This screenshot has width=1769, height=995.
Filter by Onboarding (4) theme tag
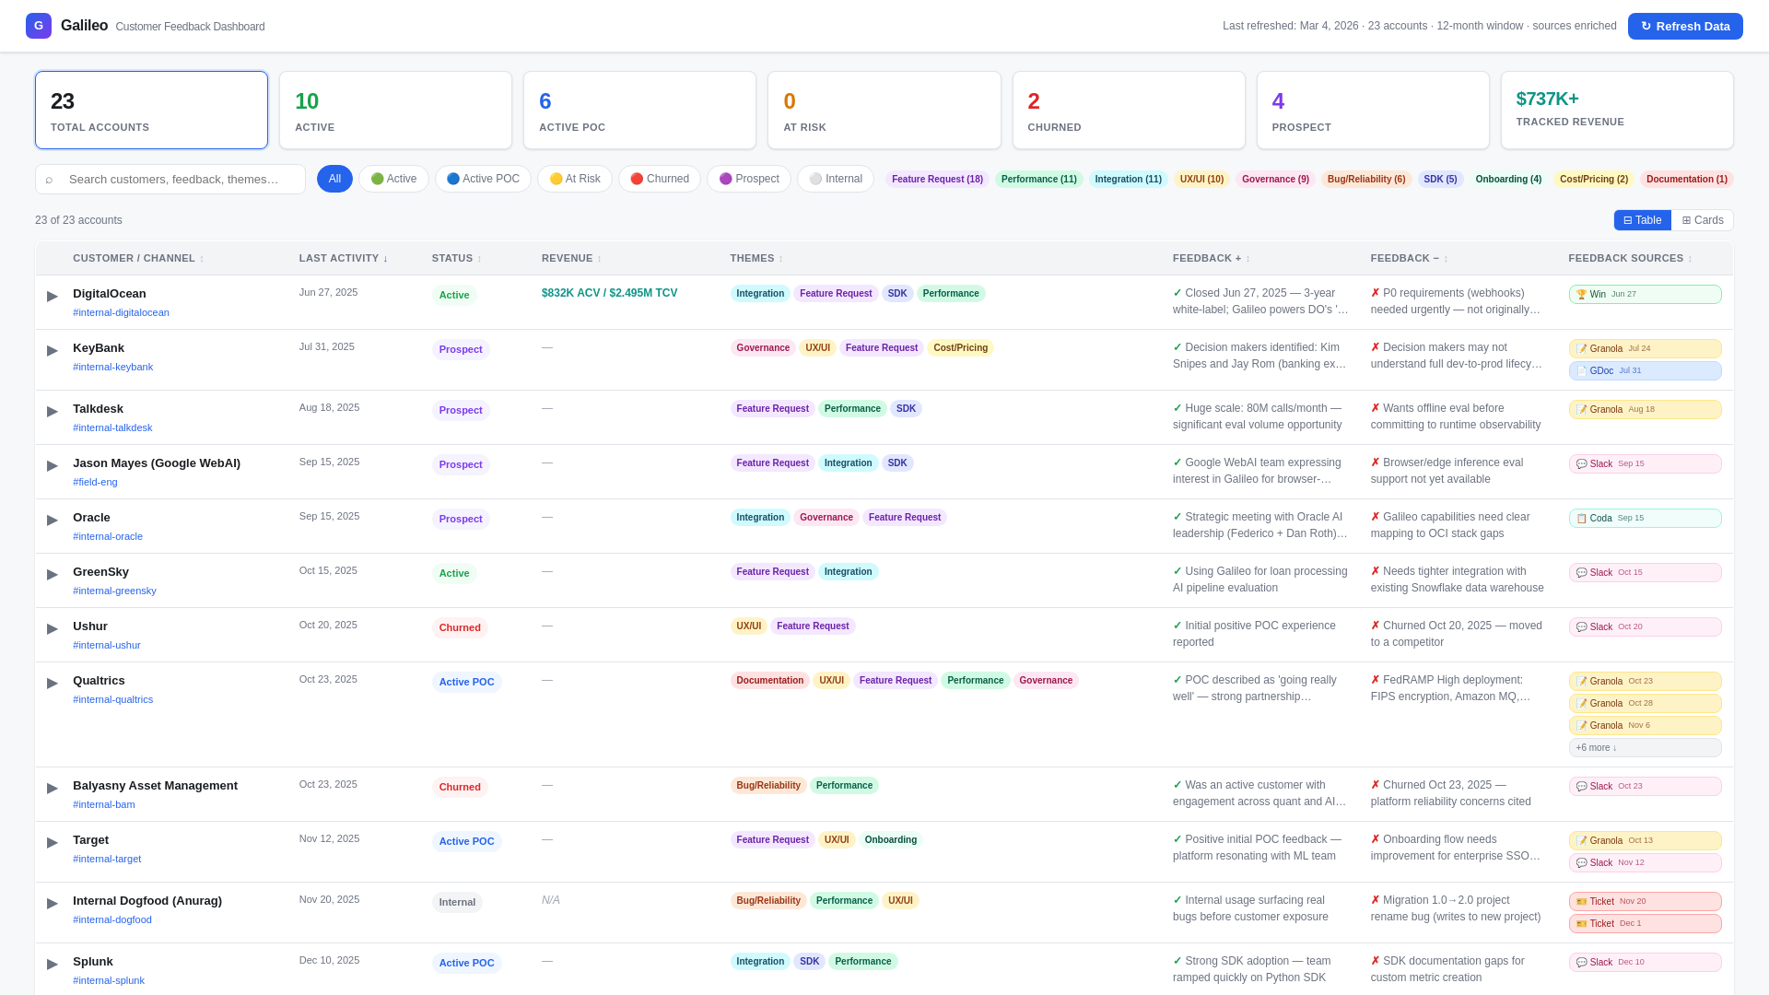click(1508, 180)
